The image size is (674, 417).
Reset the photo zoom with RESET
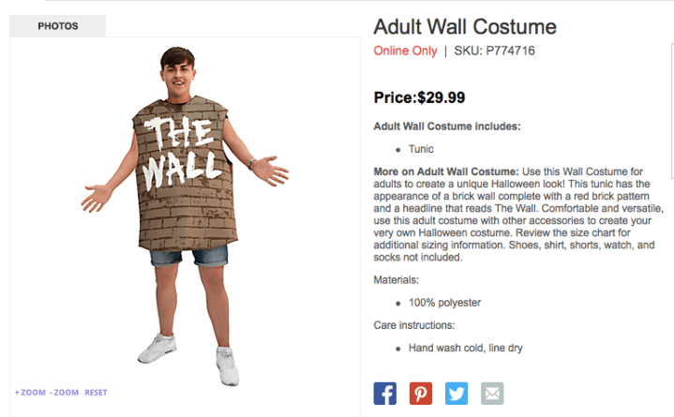pos(96,393)
